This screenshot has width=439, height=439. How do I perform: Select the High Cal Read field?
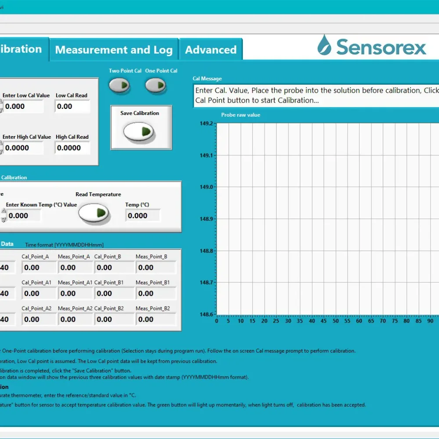tap(72, 148)
